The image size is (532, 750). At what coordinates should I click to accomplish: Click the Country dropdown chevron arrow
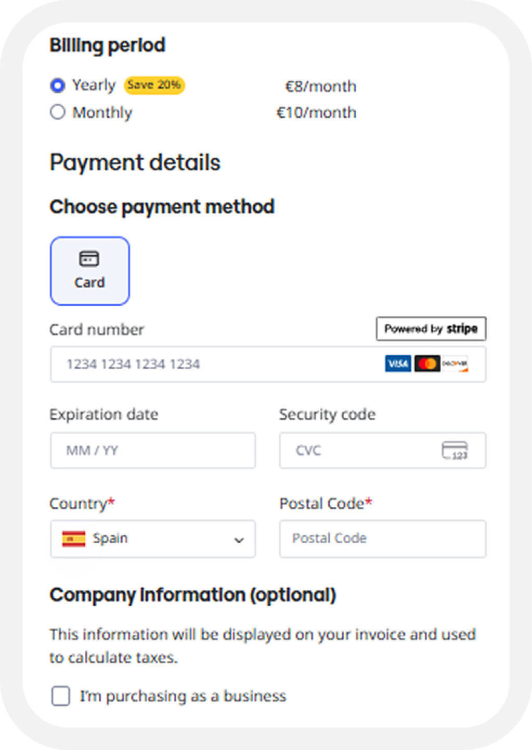point(239,540)
